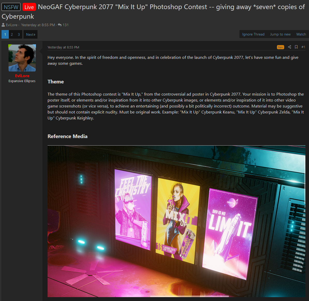Image resolution: width=309 pixels, height=301 pixels.
Task: Click Ignore Thread
Action: click(253, 34)
